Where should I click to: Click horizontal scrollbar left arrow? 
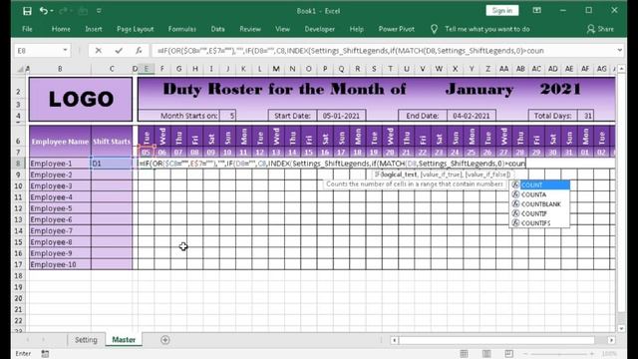394,340
